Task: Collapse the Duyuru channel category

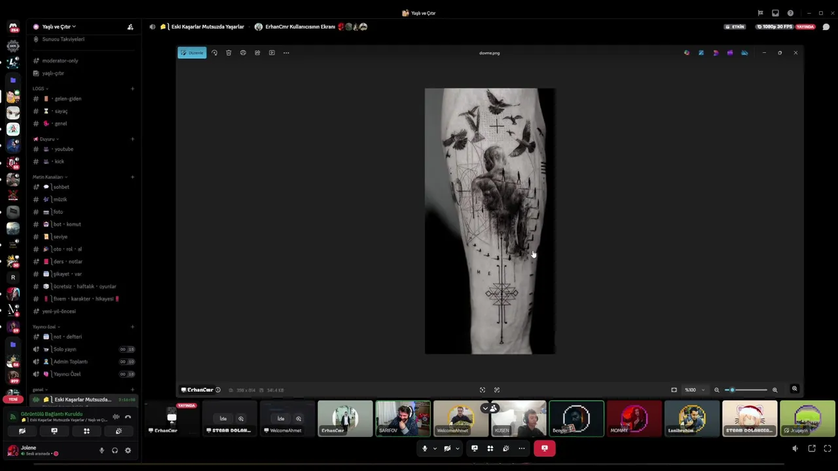Action: click(x=46, y=139)
